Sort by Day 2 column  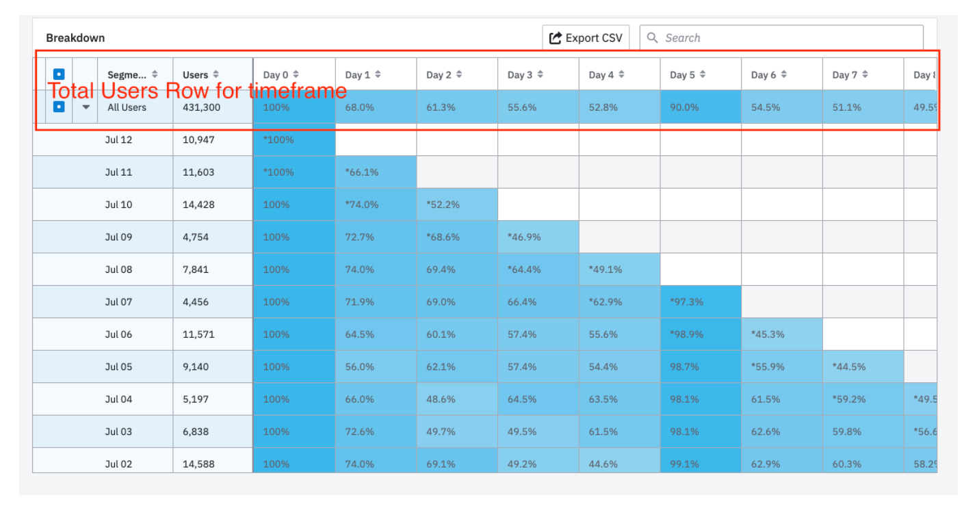pyautogui.click(x=444, y=75)
